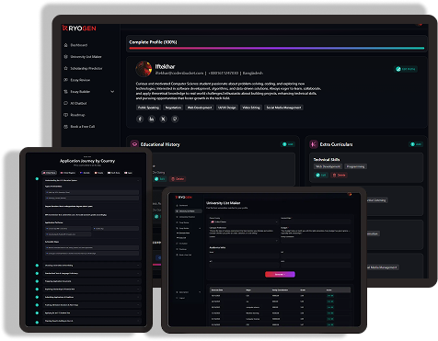Click the Roadmap map icon in the sidebar
The height and width of the screenshot is (341, 438).
pyautogui.click(x=65, y=115)
